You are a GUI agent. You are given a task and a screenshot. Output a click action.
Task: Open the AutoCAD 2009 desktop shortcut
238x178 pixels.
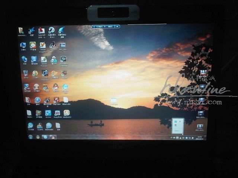pos(42,31)
